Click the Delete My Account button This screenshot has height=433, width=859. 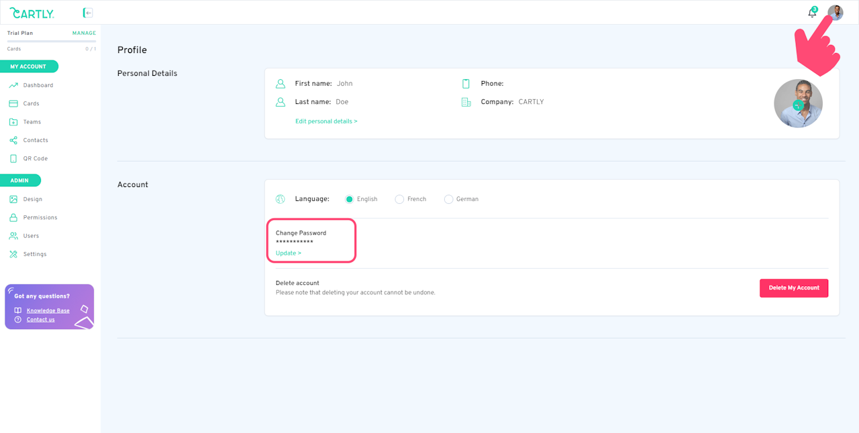794,288
